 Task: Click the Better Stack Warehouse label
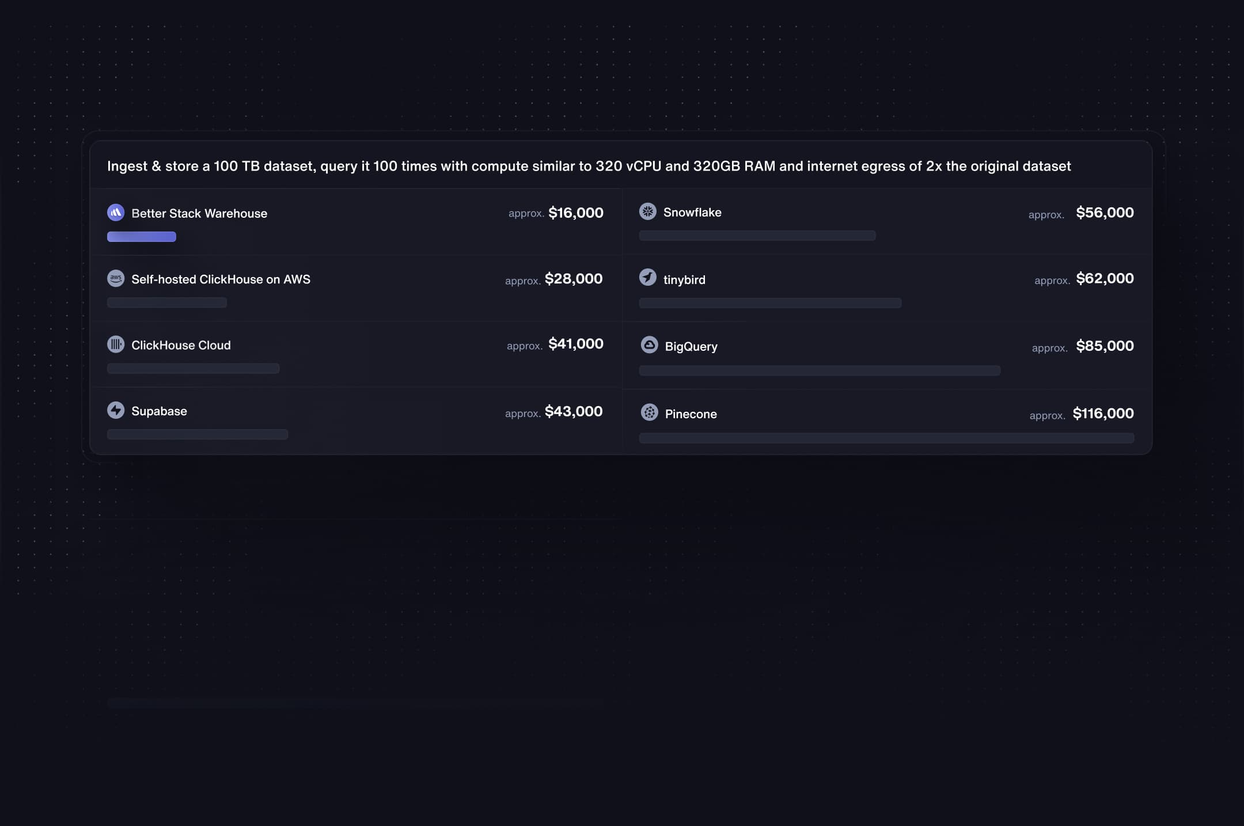click(199, 214)
